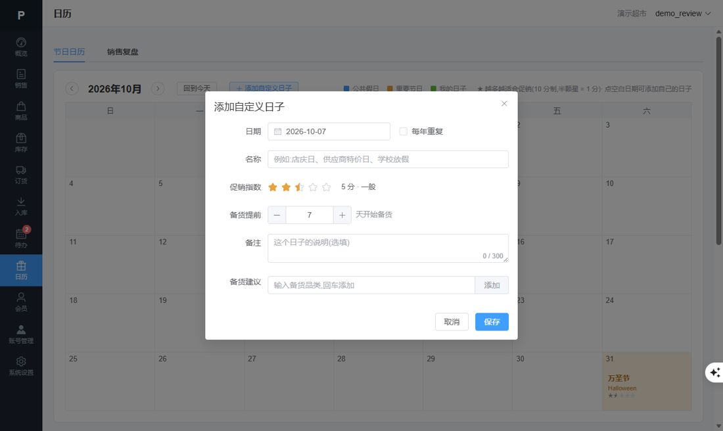723x431 pixels.
Task: Click the 保存 button
Action: (x=492, y=322)
